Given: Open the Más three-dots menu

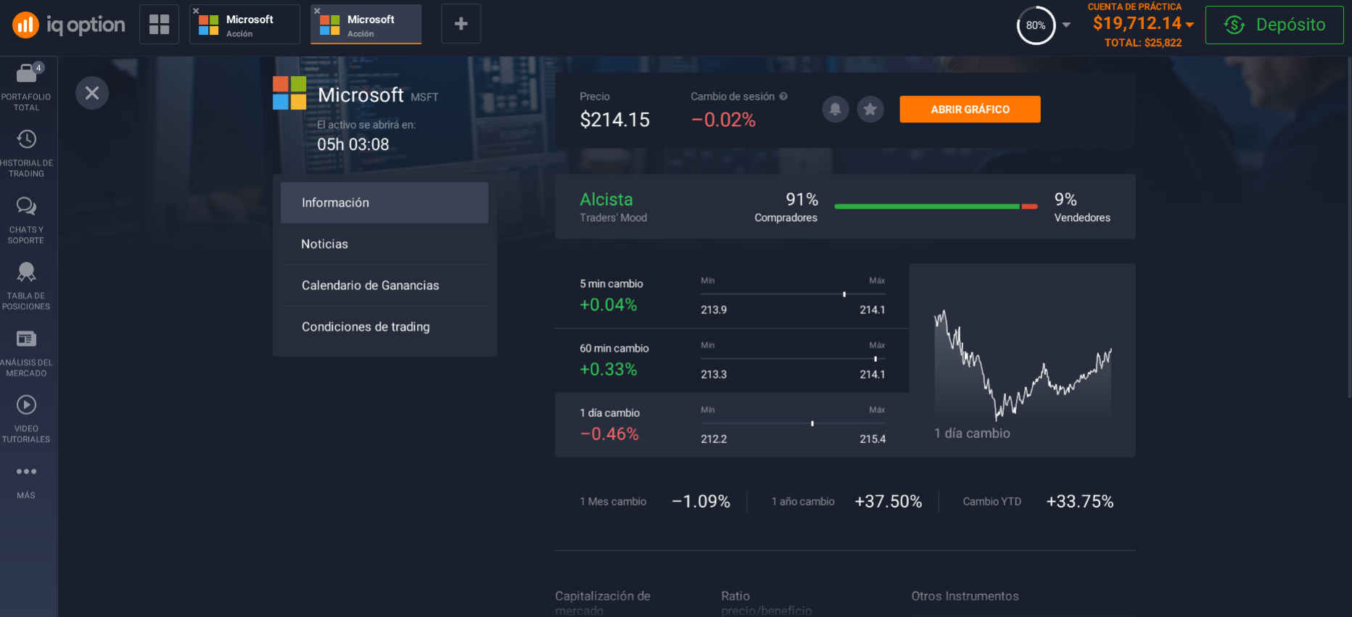Looking at the screenshot, I should [26, 481].
